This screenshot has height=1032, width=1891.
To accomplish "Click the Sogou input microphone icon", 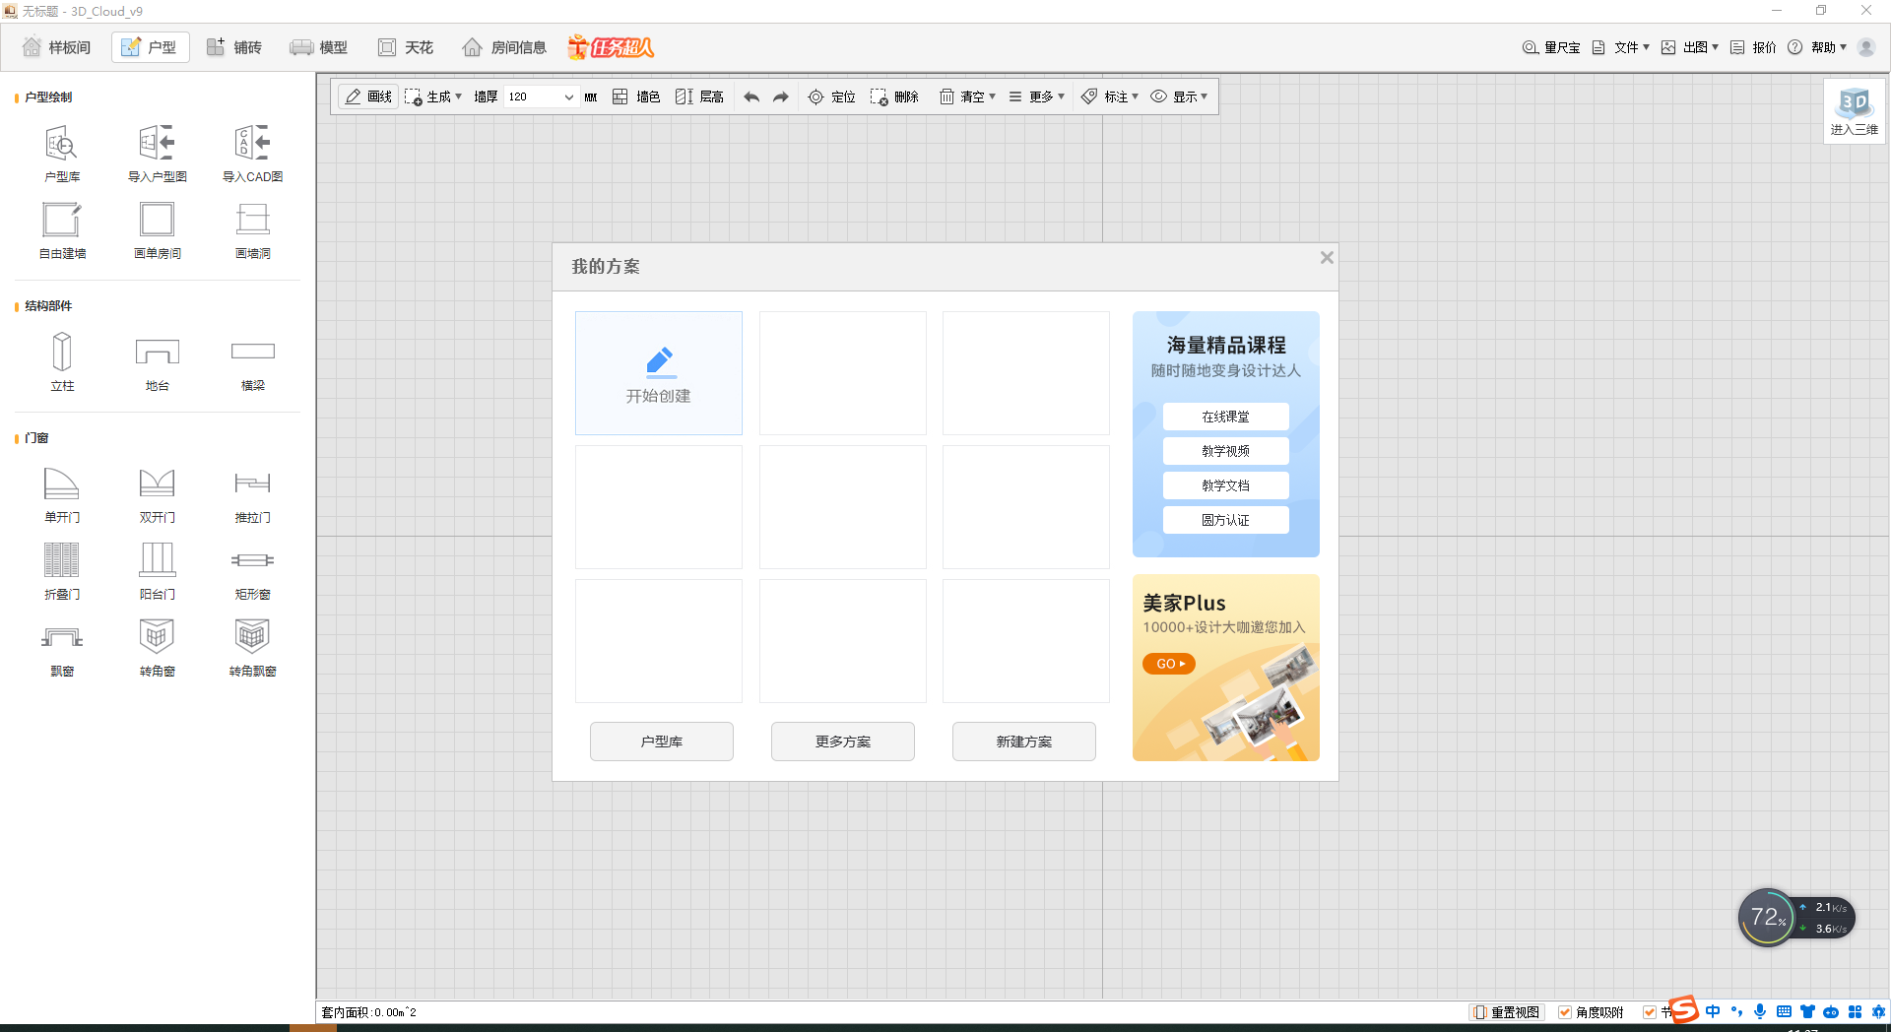I will pos(1760,1011).
